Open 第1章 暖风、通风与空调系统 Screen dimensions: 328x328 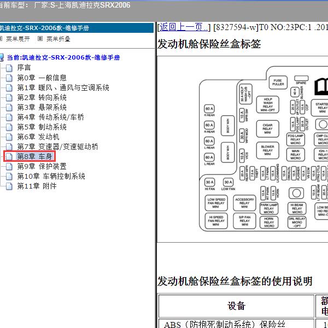(63, 87)
